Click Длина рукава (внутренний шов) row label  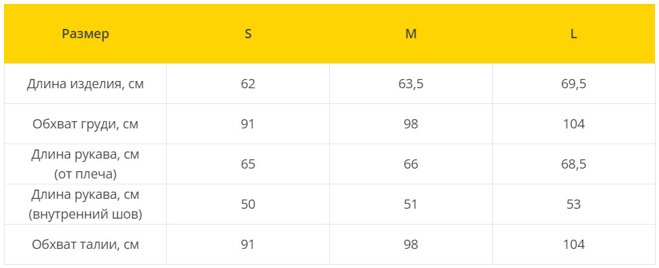[85, 204]
